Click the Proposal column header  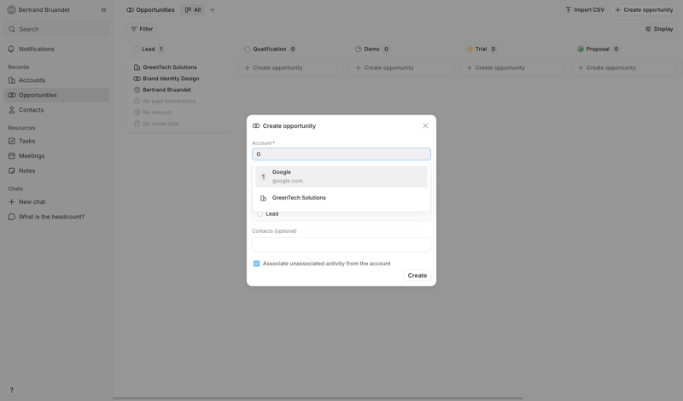pyautogui.click(x=598, y=49)
